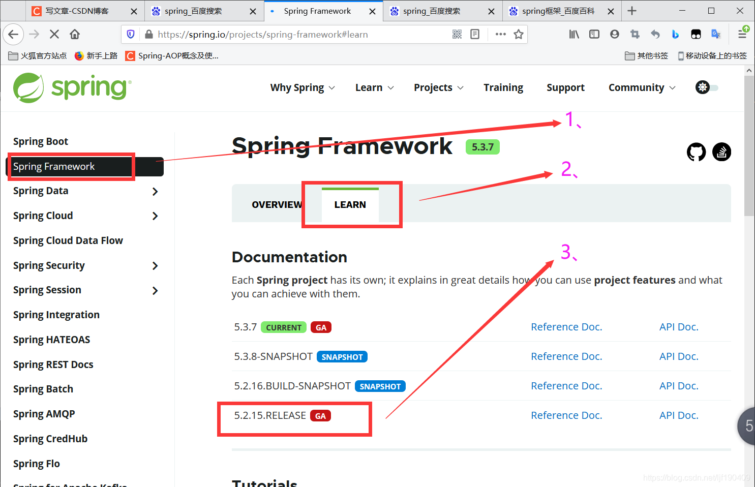Open tracking protection shield icon
Screen dimensions: 755x487
[x=131, y=34]
